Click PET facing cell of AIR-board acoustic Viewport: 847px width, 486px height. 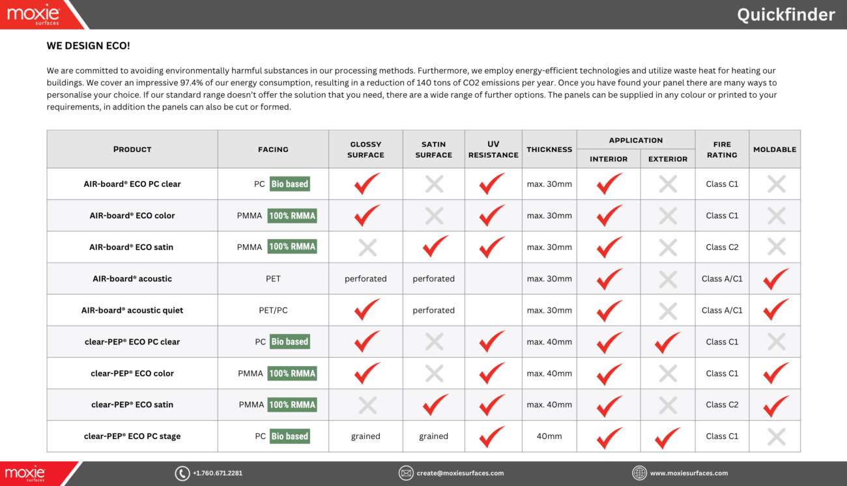273,279
